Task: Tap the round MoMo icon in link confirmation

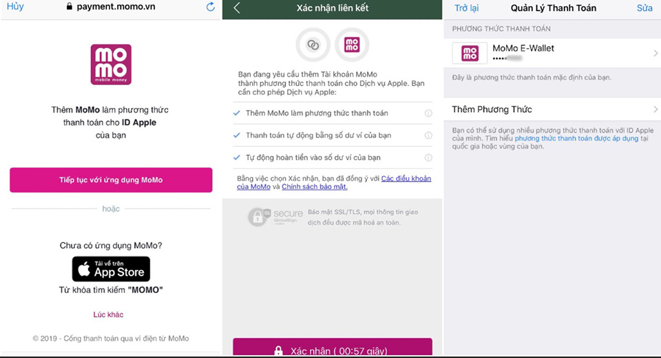Action: click(352, 45)
